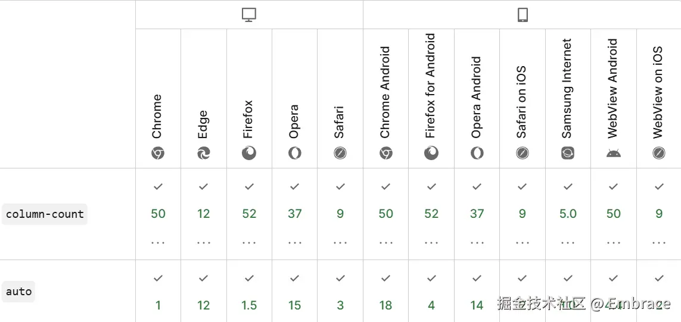Click the desktop Firefox browser icon
This screenshot has height=322, width=681.
tap(249, 154)
